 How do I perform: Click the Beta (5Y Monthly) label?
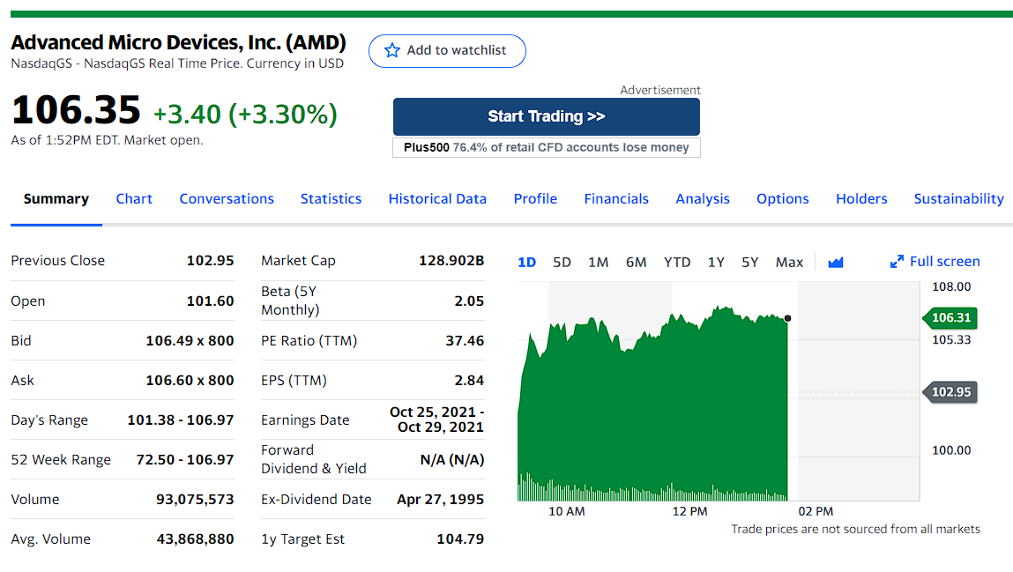tap(290, 301)
